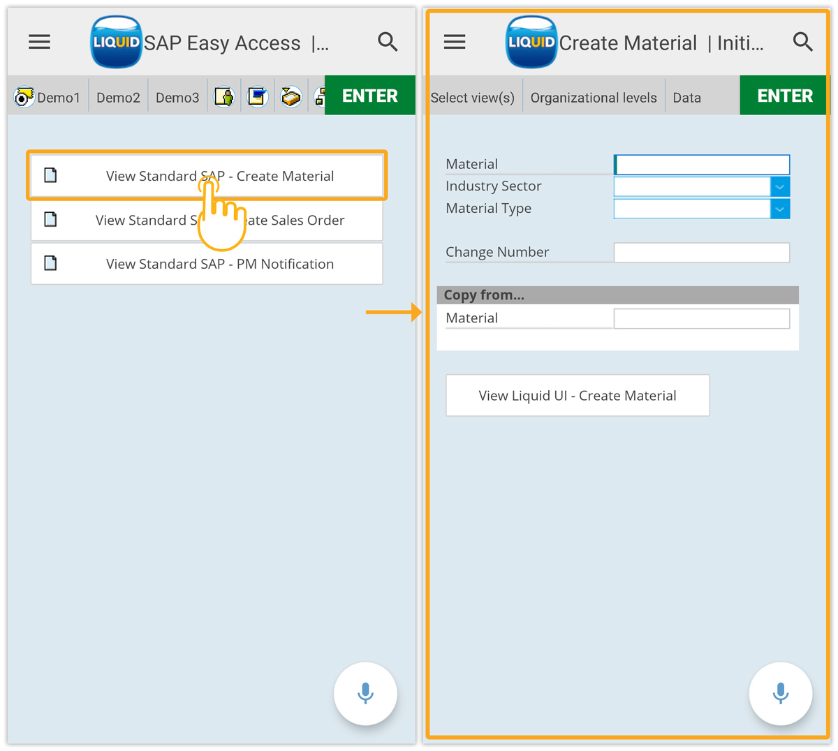Viewport: 838px width, 751px height.
Task: Click the user page icon after Demo3
Action: [x=224, y=97]
